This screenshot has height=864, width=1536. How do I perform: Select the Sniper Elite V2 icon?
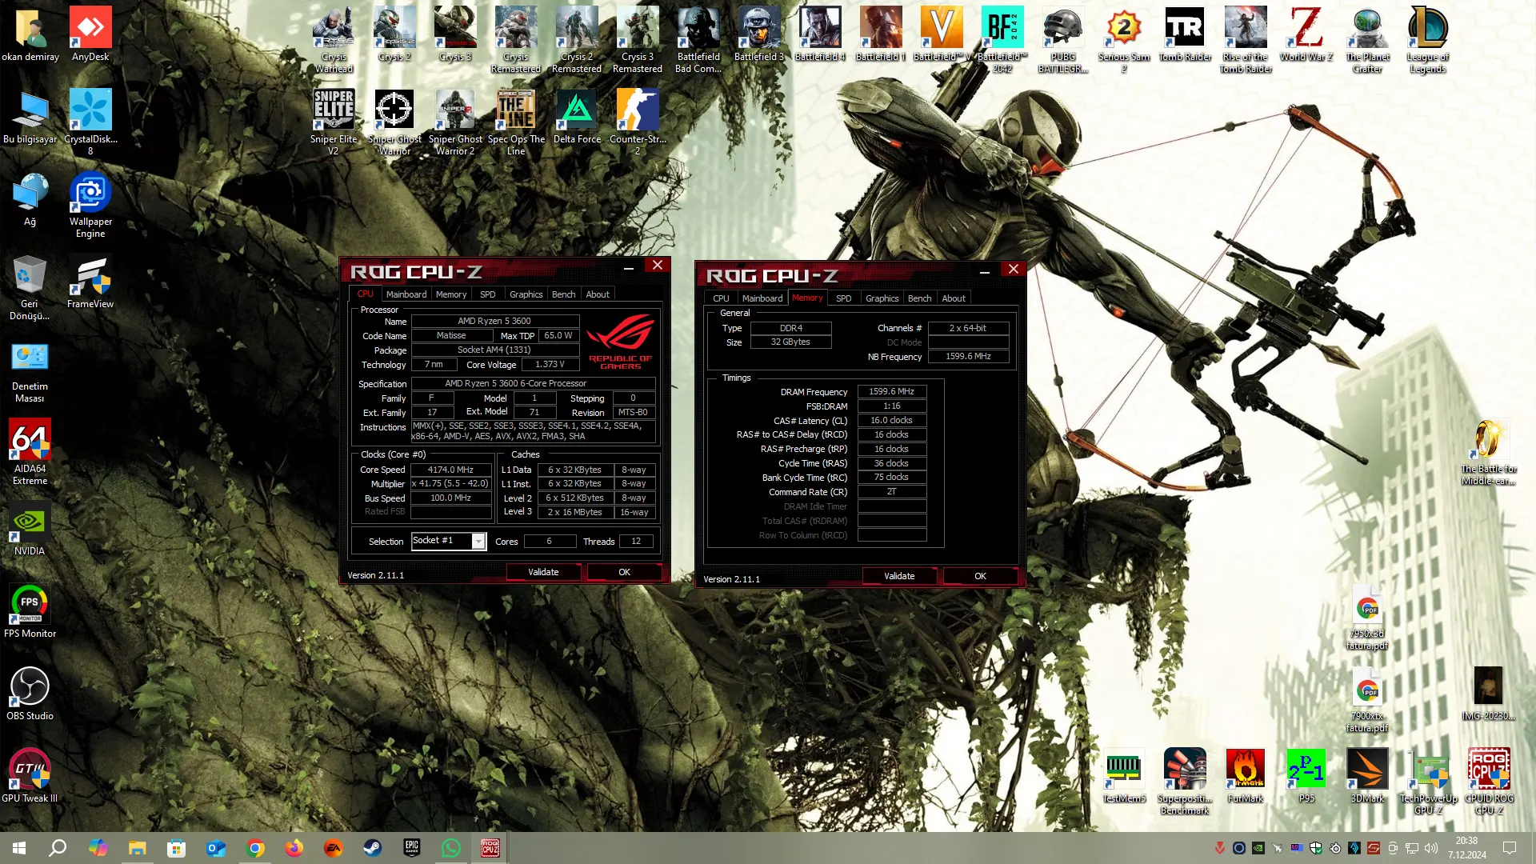[334, 122]
